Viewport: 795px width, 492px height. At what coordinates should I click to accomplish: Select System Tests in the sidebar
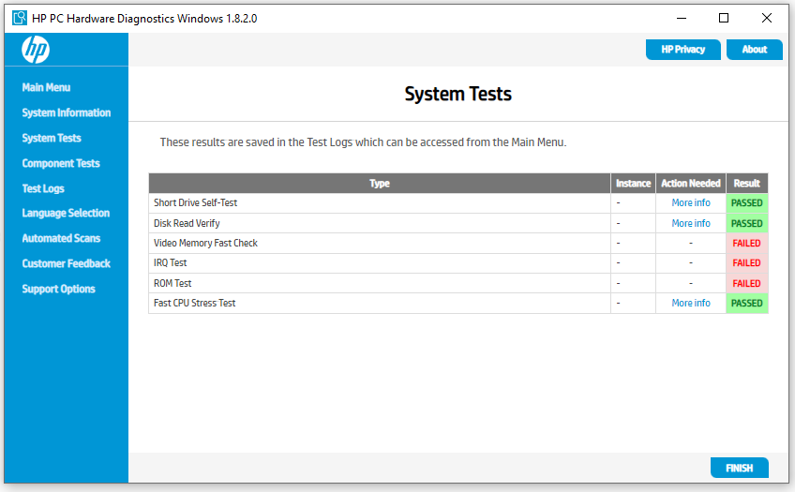click(x=52, y=138)
